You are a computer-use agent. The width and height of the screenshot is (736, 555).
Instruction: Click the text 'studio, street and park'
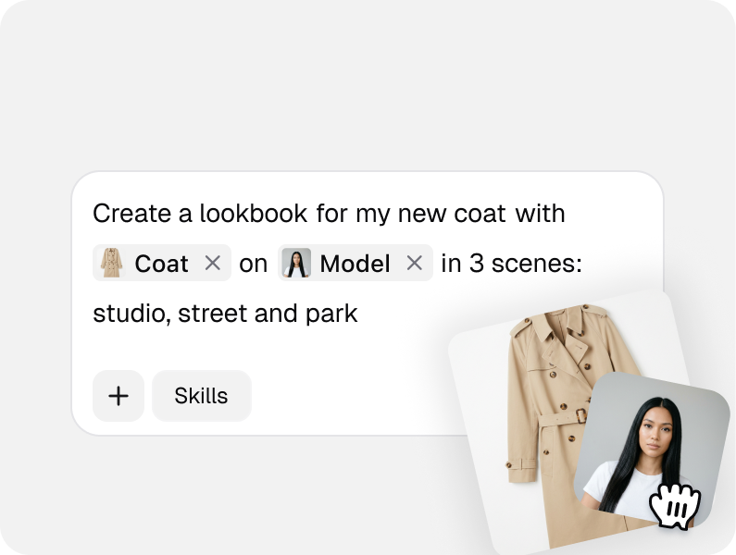[x=225, y=314]
